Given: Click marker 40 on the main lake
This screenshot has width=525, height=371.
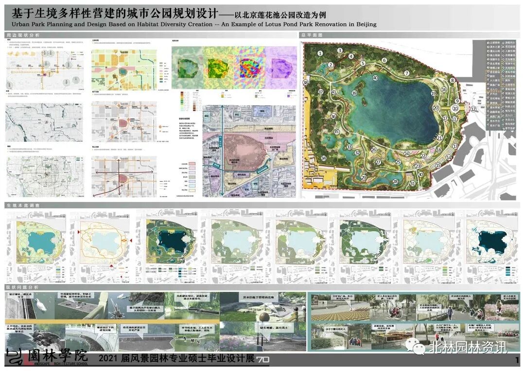Looking at the screenshot, I should click(375, 78).
